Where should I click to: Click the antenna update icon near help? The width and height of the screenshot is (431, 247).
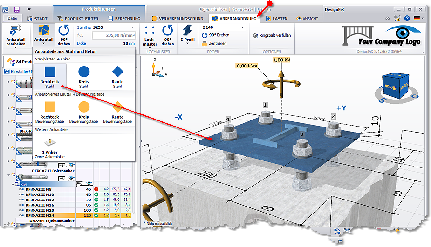(x=397, y=19)
